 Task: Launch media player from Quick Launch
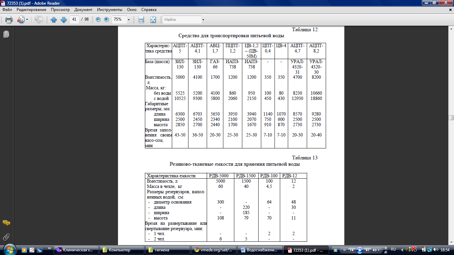[24, 250]
